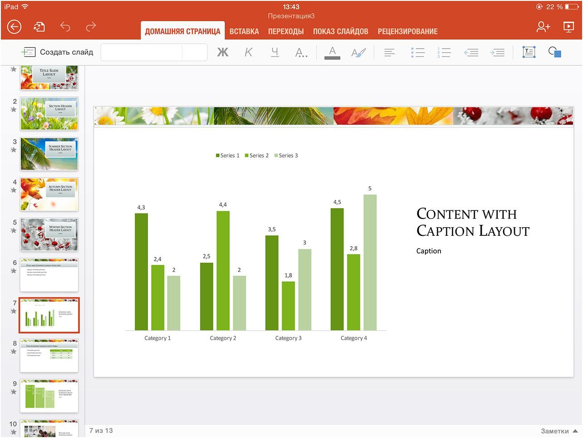Undo the last action
This screenshot has height=438, width=583.
(65, 27)
